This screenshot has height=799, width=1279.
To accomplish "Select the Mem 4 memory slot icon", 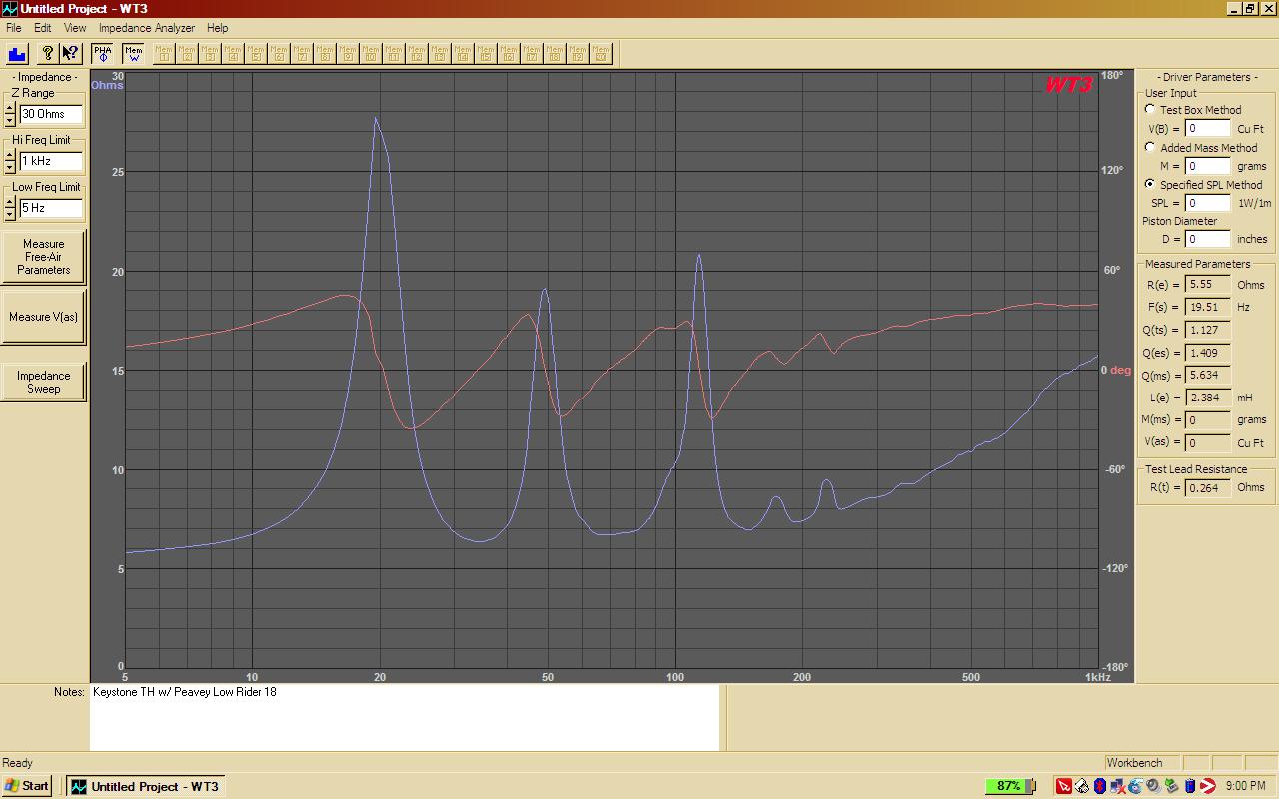I will [x=234, y=53].
